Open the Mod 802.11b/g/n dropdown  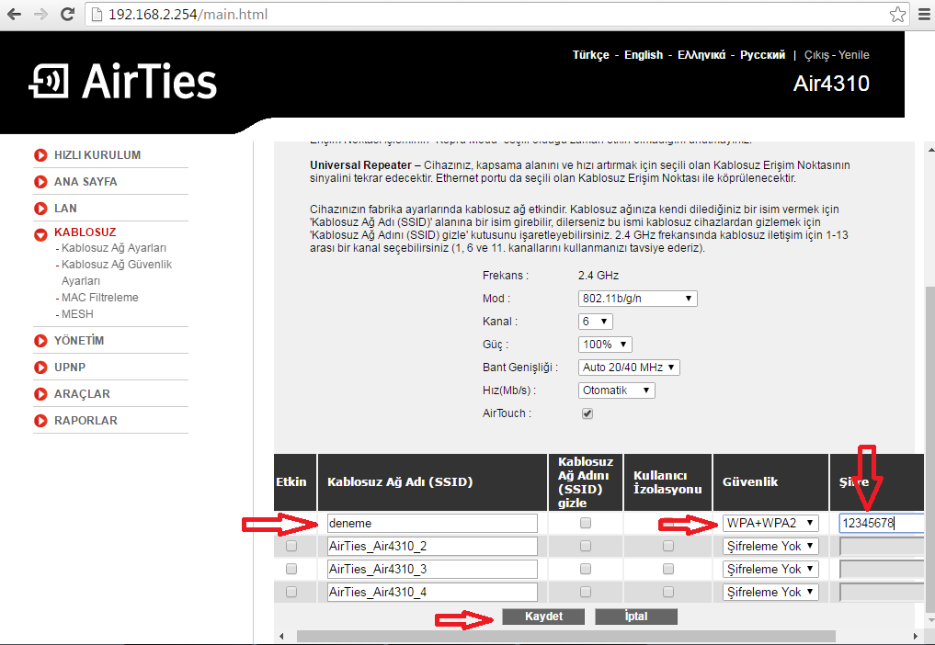[x=638, y=299]
